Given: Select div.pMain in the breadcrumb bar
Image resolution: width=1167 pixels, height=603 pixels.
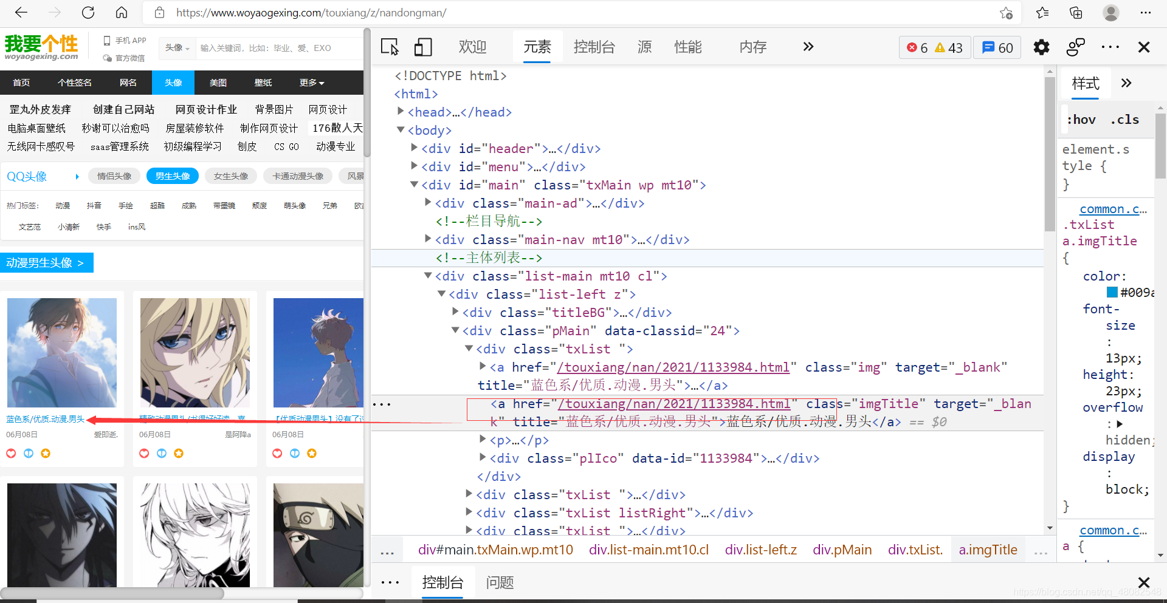Looking at the screenshot, I should pos(842,550).
